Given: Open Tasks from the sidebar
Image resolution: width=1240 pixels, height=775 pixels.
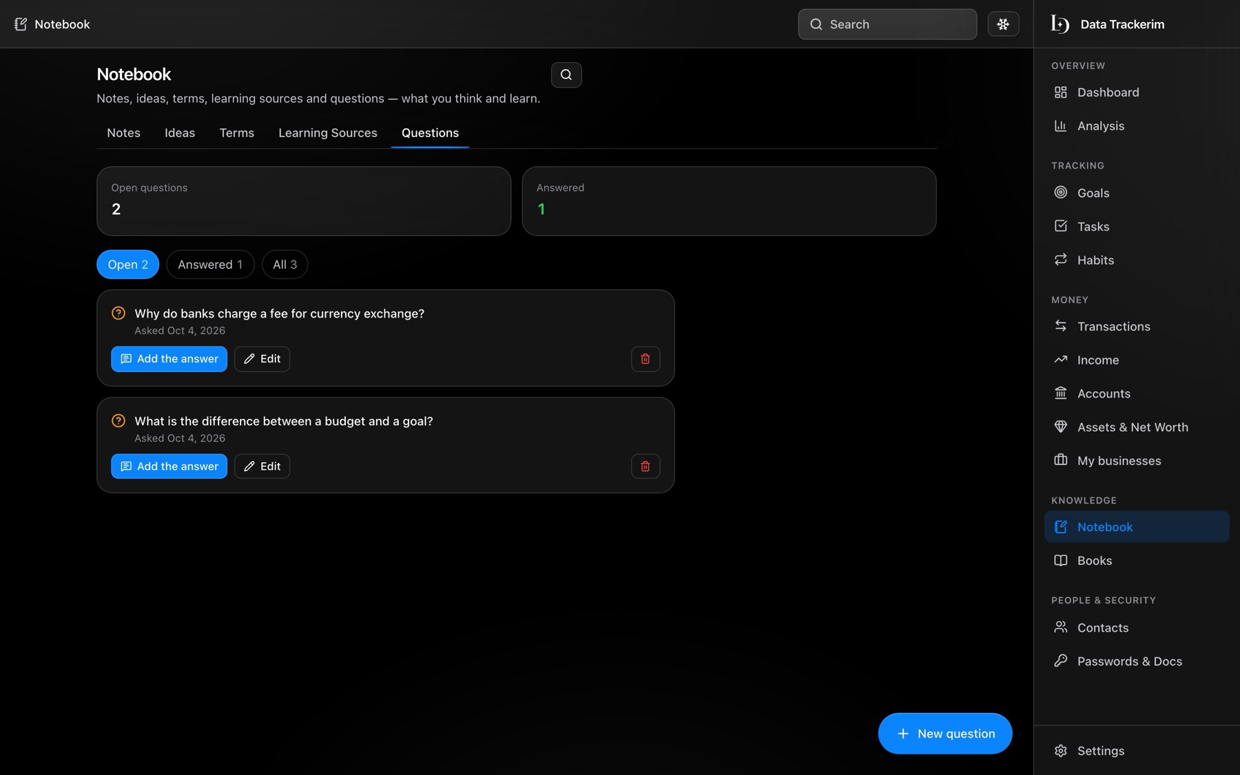Looking at the screenshot, I should (1137, 227).
